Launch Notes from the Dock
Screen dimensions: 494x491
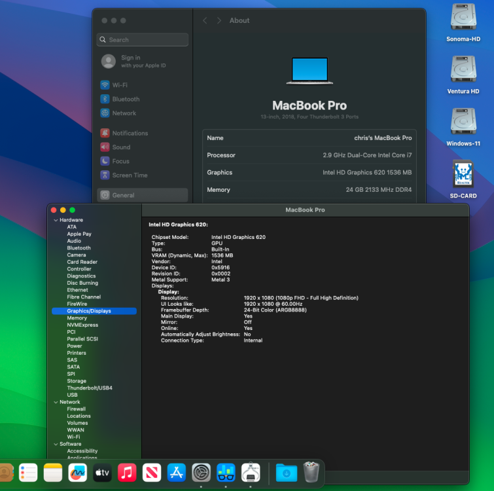coord(52,473)
